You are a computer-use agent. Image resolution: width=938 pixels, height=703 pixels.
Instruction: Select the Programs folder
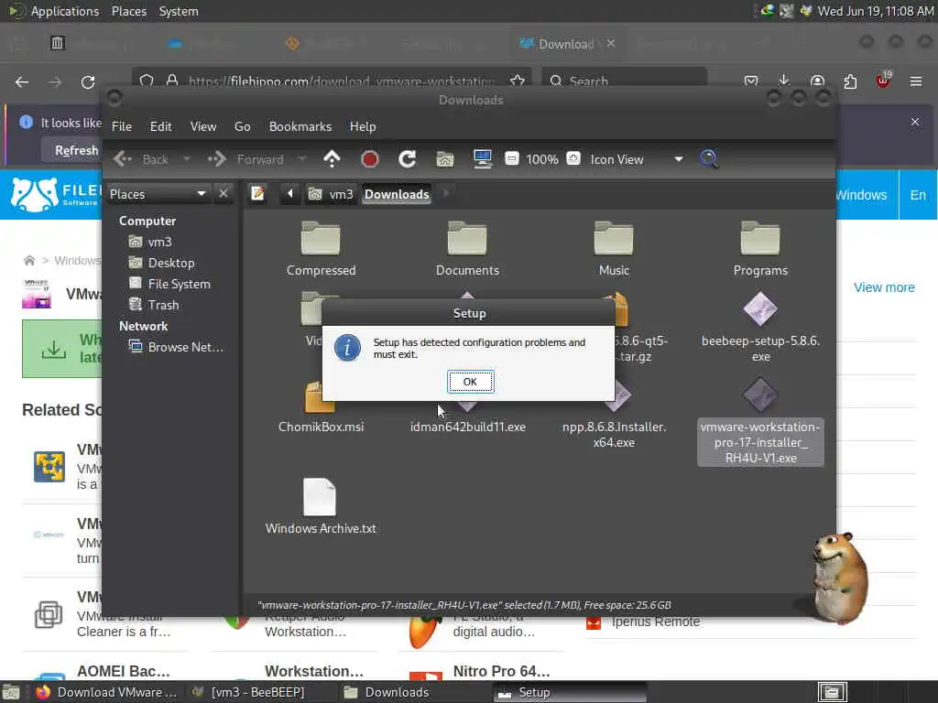[760, 249]
